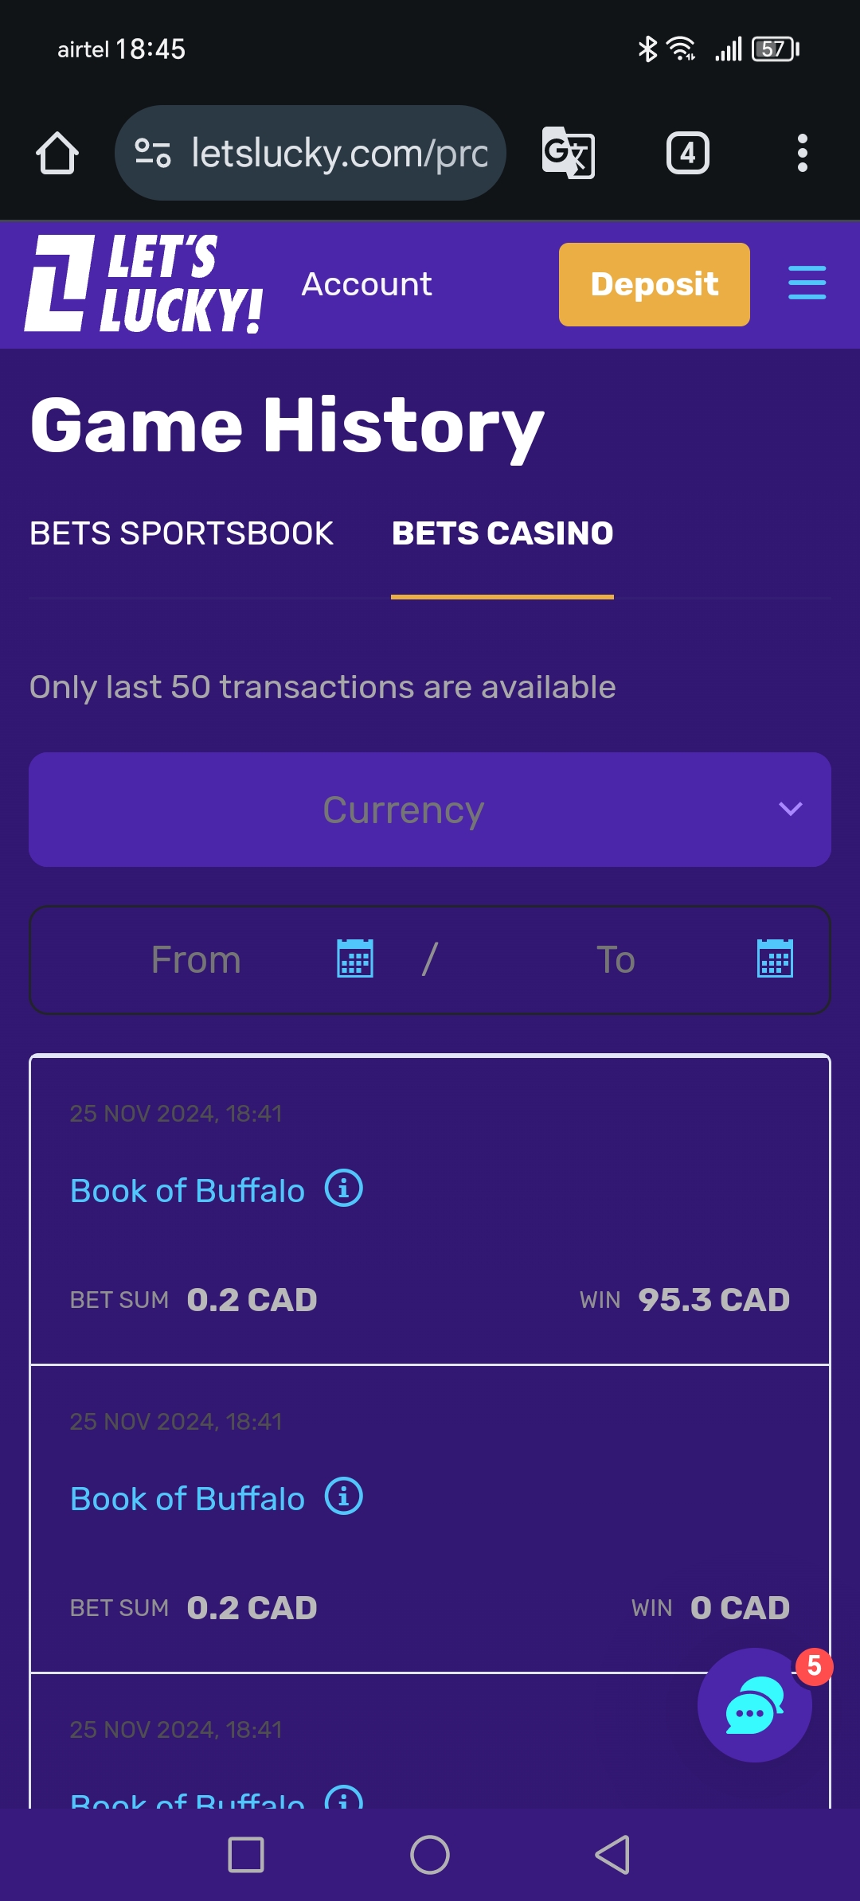Click the Deposit button
Image resolution: width=860 pixels, height=1901 pixels.
coord(655,284)
